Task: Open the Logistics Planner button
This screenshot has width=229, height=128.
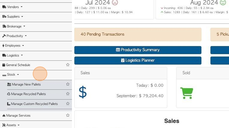Action: 138,60
